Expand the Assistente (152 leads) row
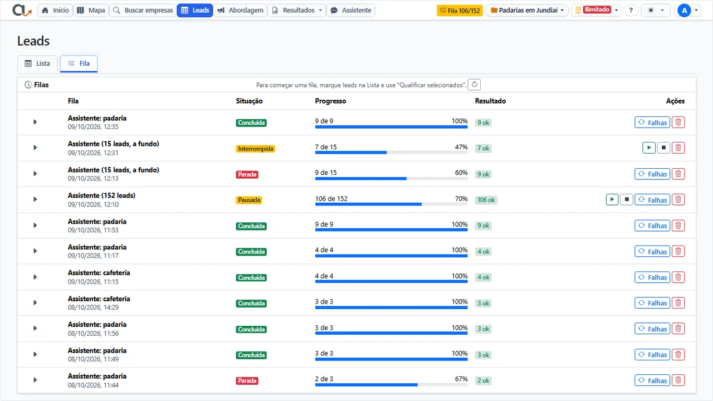This screenshot has height=401, width=713. pyautogui.click(x=35, y=199)
